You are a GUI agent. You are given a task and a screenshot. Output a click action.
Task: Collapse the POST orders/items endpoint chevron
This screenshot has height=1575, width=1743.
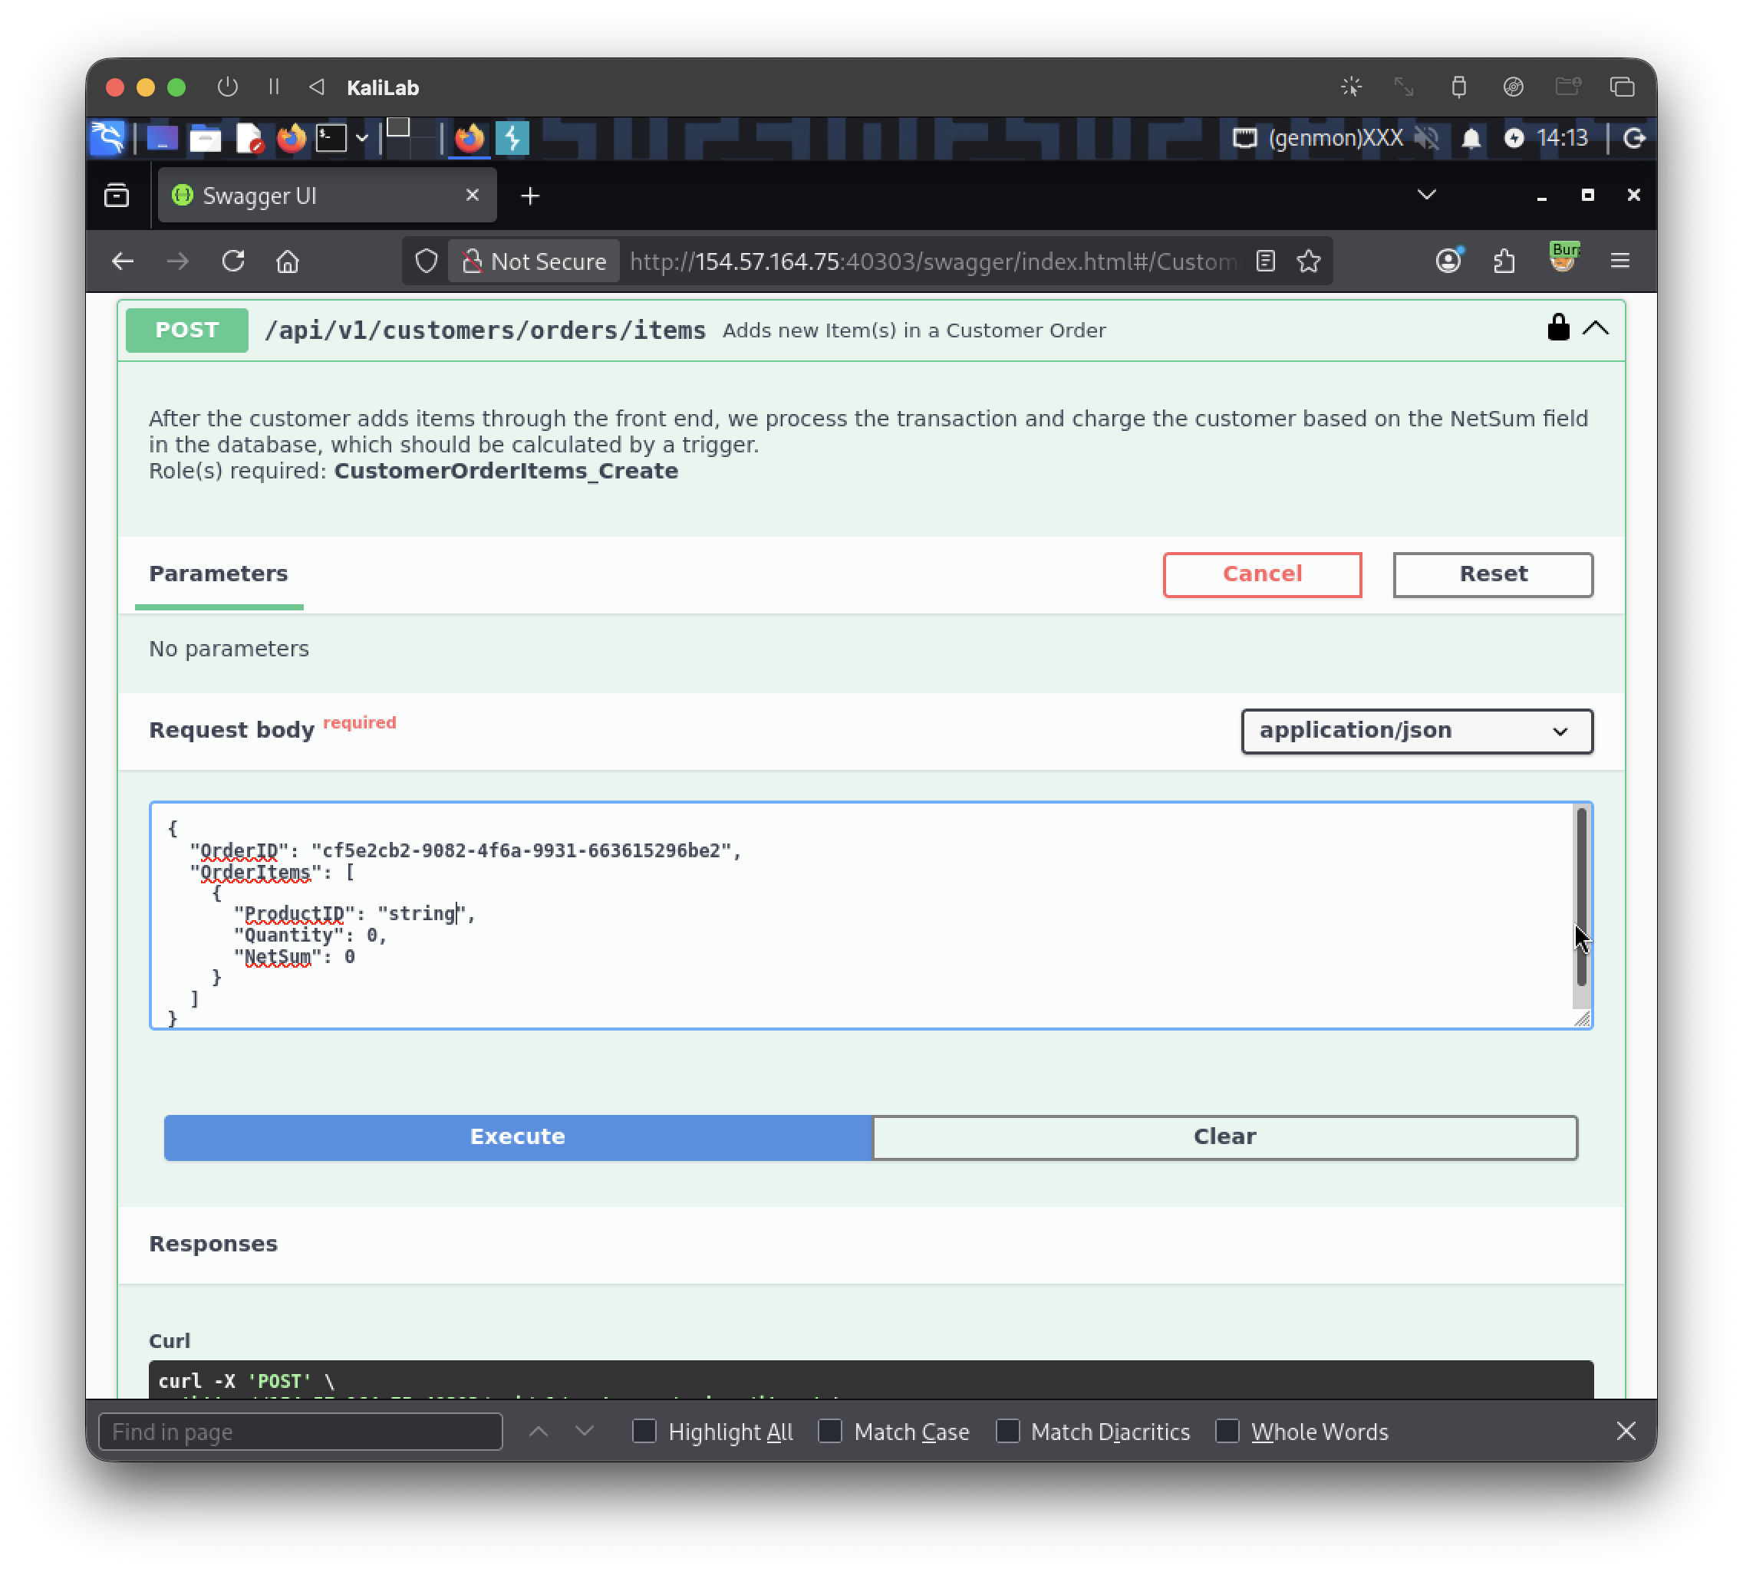[x=1596, y=328]
